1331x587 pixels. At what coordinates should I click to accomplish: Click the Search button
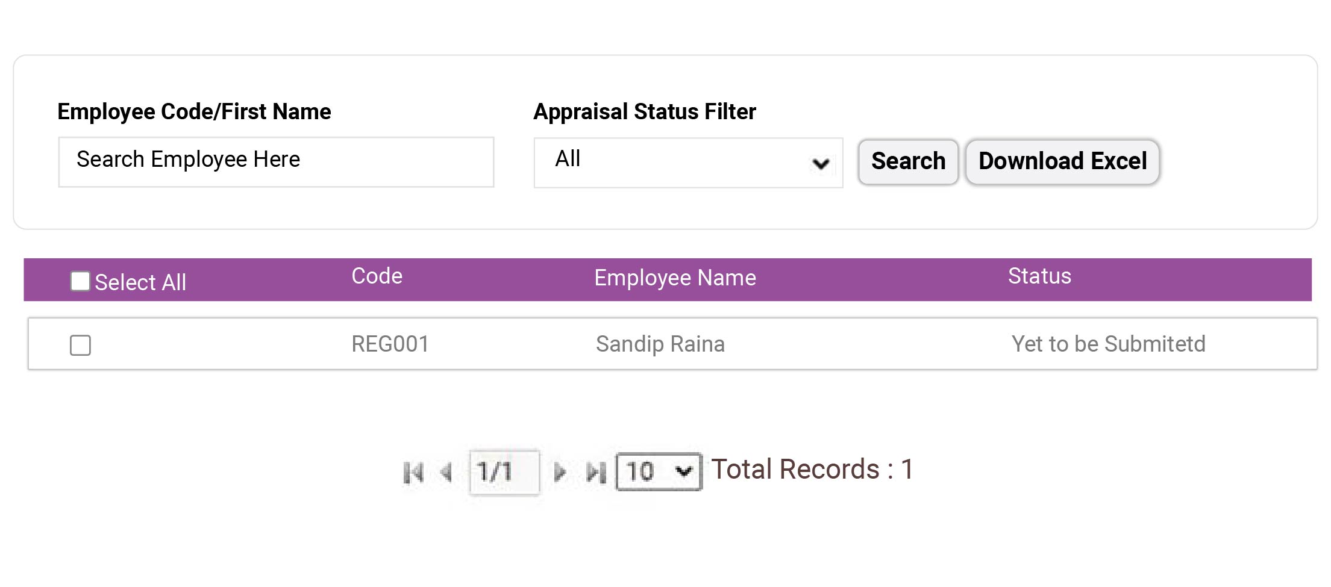point(907,161)
